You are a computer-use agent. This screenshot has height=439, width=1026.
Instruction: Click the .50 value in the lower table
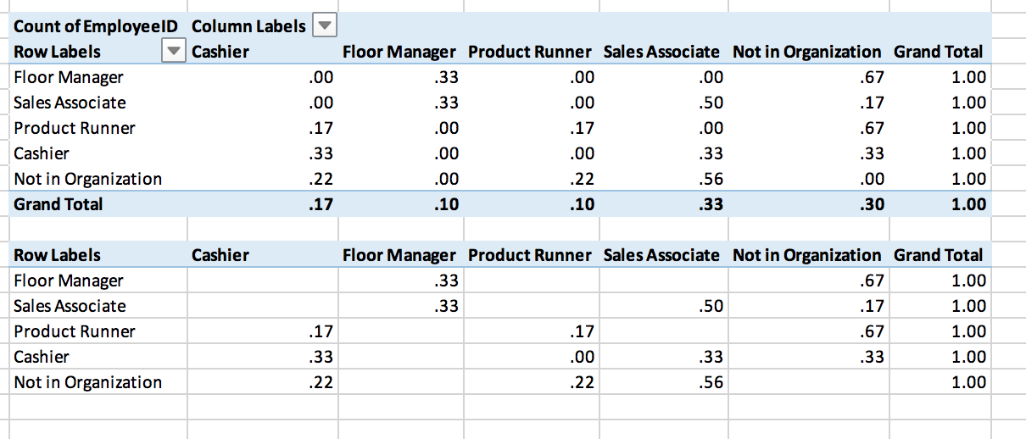coord(711,306)
